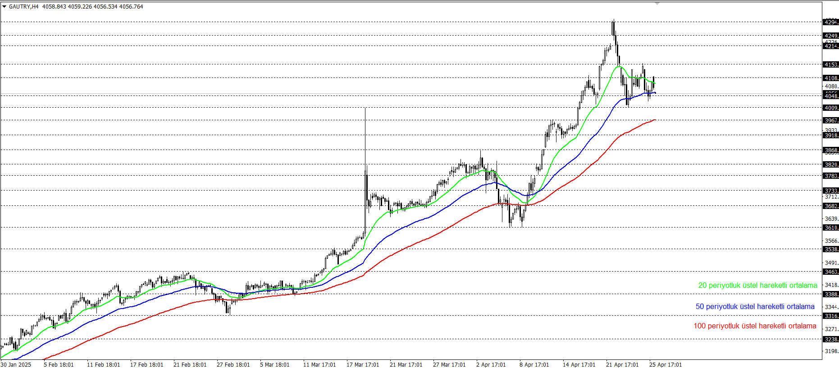Click the 3238 price level label

click(x=831, y=340)
